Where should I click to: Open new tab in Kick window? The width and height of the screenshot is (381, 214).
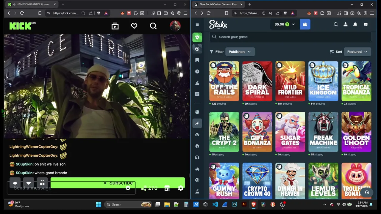[63, 4]
